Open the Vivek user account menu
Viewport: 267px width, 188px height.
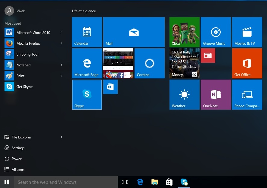pos(15,11)
